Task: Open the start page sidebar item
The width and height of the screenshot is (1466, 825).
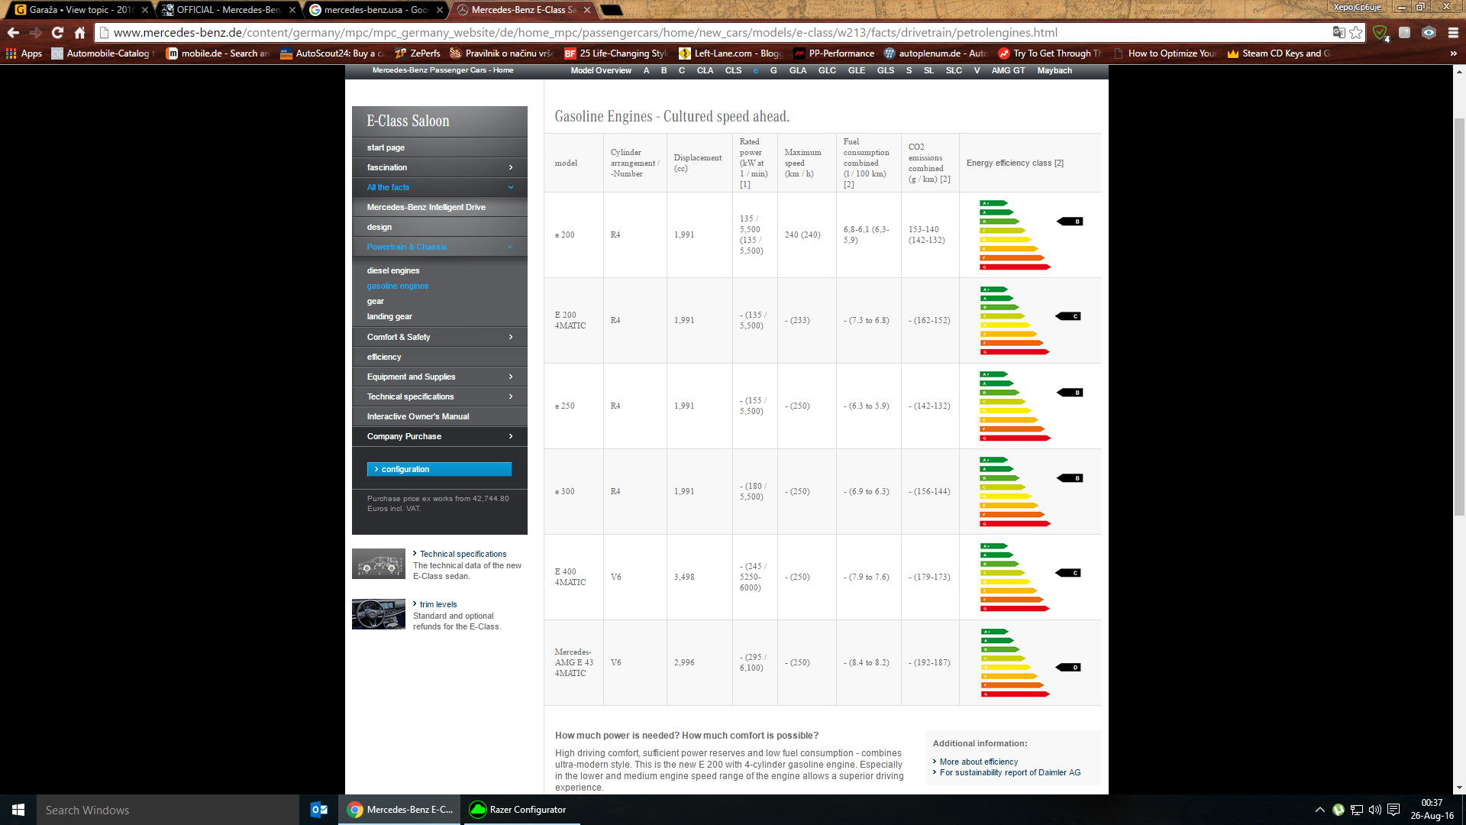Action: 440,147
